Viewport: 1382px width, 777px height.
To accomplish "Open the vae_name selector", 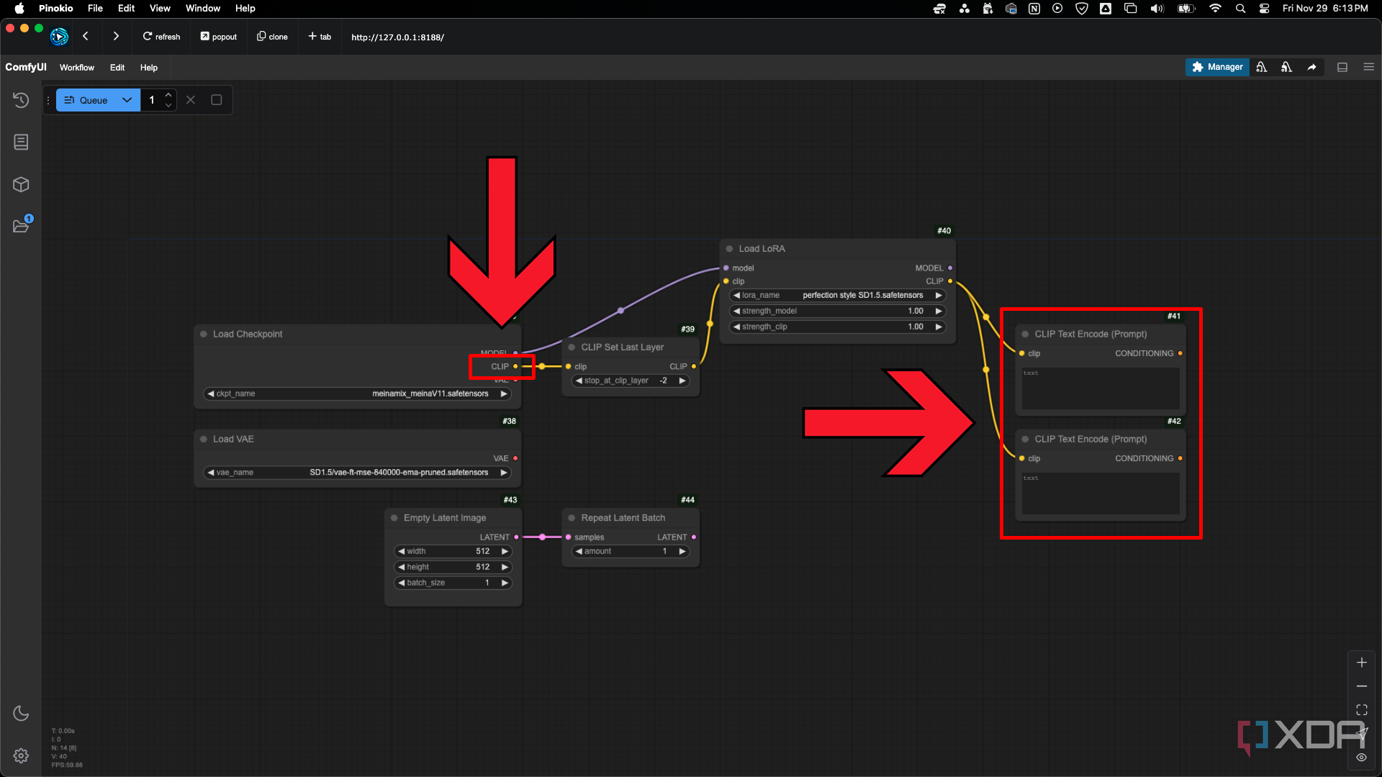I will click(358, 473).
